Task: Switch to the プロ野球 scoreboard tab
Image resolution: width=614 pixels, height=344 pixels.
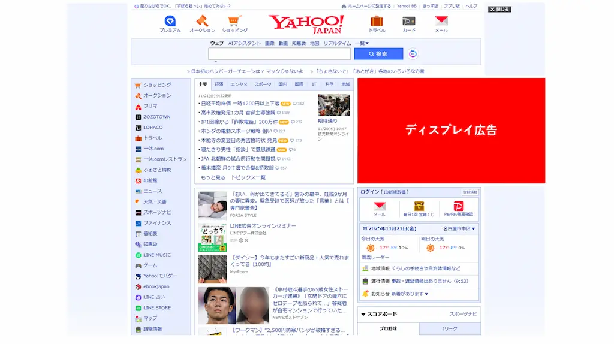Action: click(388, 329)
